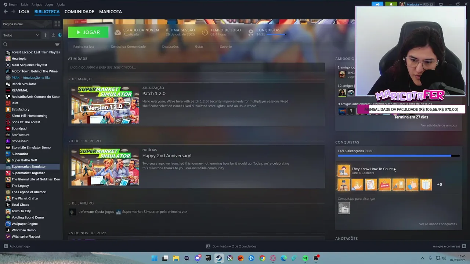The height and width of the screenshot is (264, 470).
Task: Toggle the recent activity clock filter
Action: coord(53,35)
